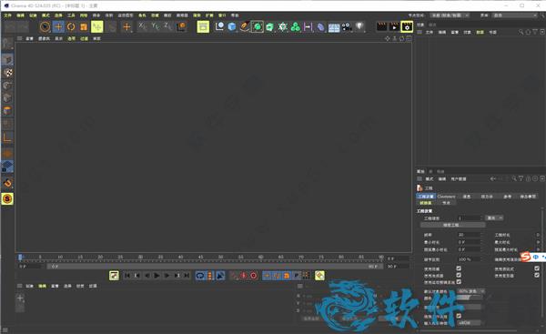
Task: Toggle Enable Axis mode in sidebar
Action: 7,138
